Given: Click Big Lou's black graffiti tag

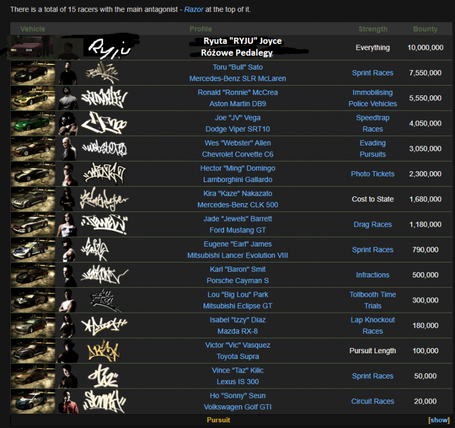Looking at the screenshot, I should point(105,300).
